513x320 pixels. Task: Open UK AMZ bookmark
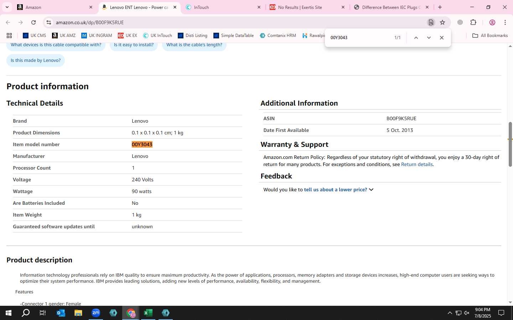click(64, 36)
